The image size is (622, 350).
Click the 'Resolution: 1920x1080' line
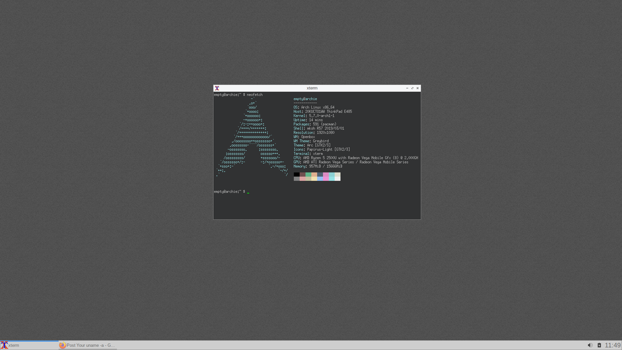314,133
